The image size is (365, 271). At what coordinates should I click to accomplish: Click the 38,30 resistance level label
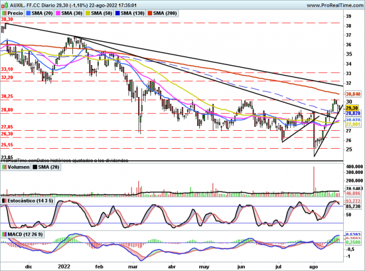(x=7, y=19)
